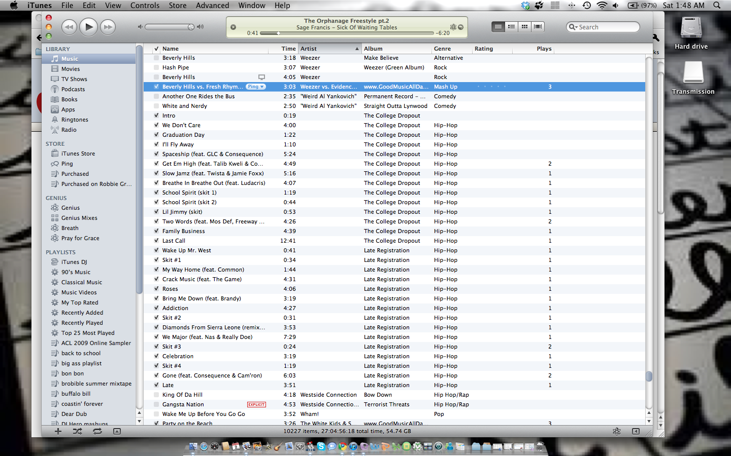Sort by Artist column header

(x=330, y=49)
